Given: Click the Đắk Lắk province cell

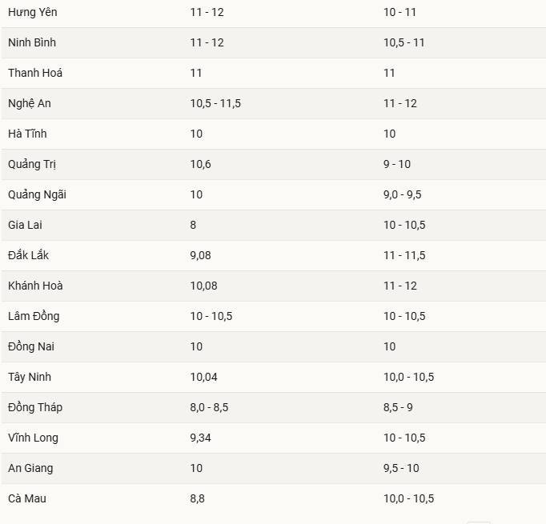Looking at the screenshot, I should [x=29, y=255].
